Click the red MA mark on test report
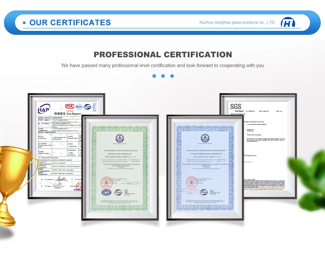325x253 pixels. [x=70, y=106]
